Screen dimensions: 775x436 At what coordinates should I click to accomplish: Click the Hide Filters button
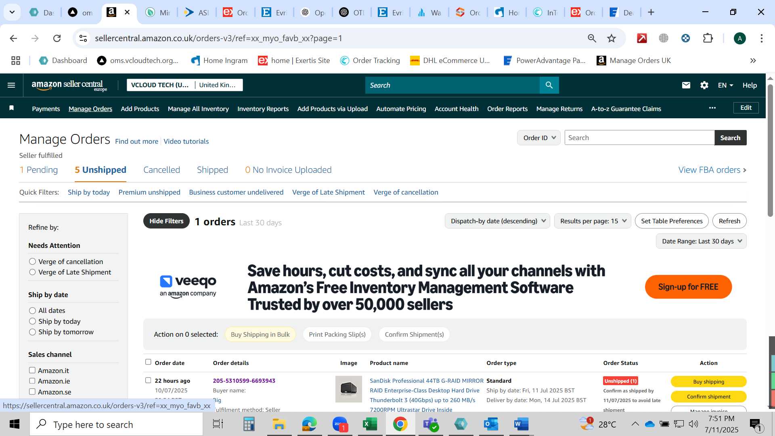click(166, 221)
